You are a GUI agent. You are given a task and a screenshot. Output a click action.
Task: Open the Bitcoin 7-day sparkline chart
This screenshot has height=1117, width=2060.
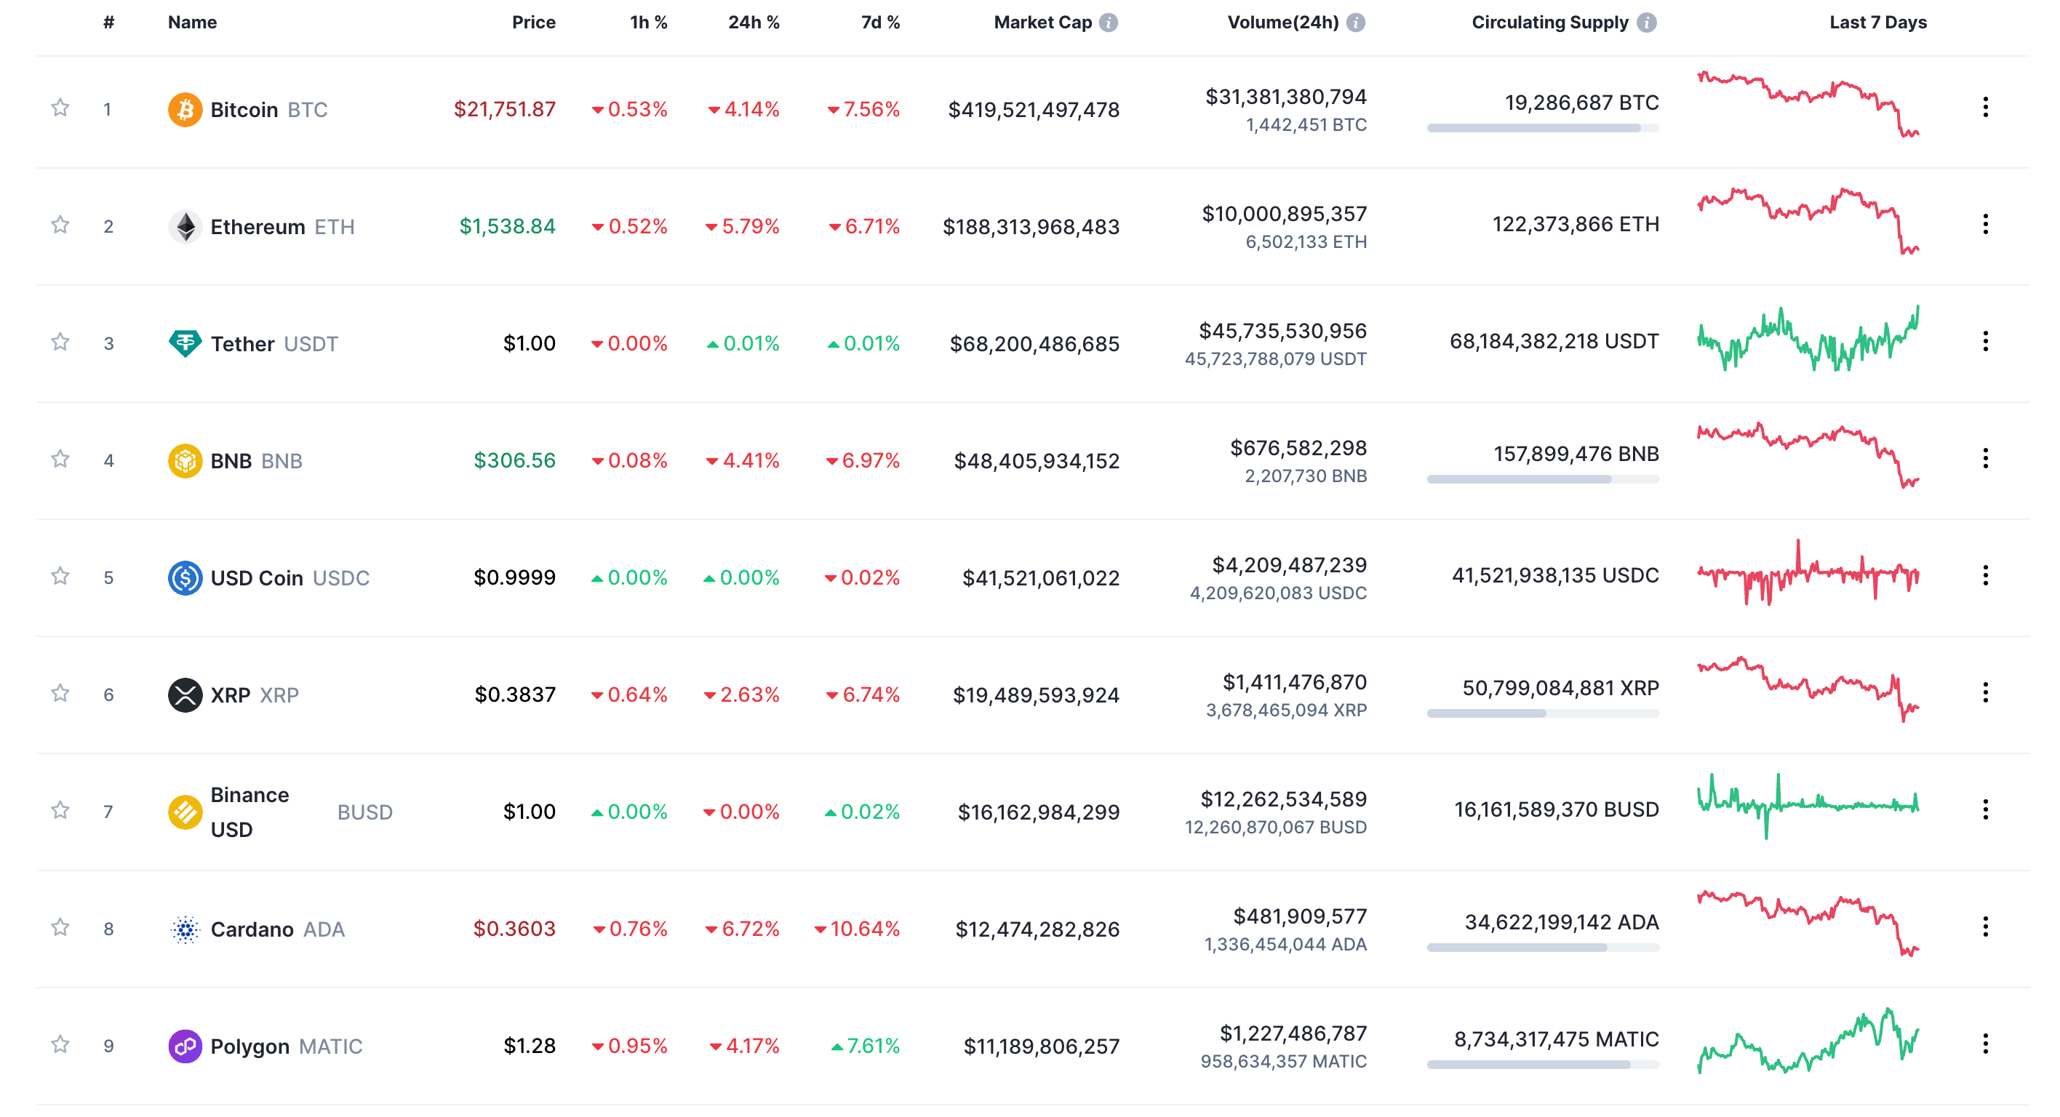pyautogui.click(x=1808, y=104)
